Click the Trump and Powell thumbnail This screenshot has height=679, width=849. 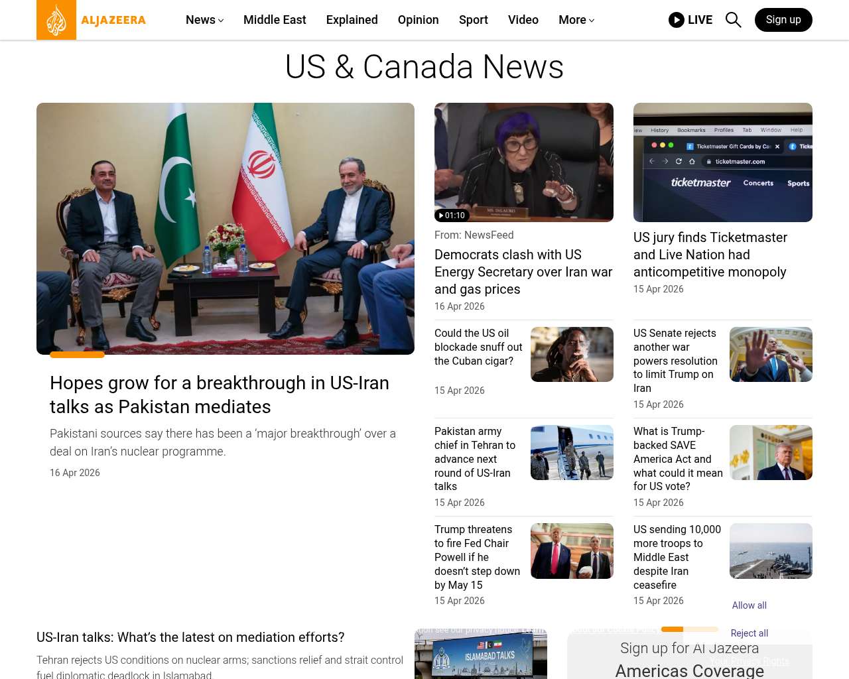572,551
